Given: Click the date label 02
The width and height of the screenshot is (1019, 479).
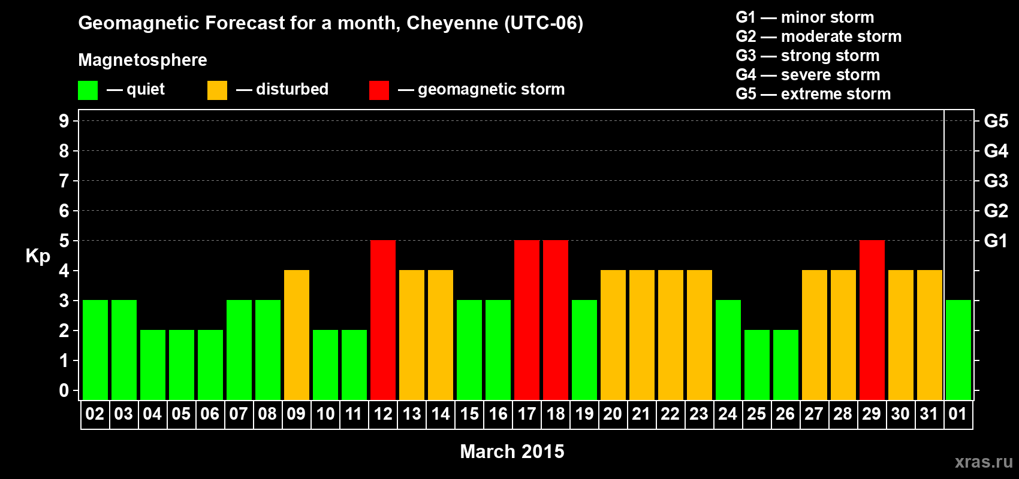Looking at the screenshot, I should click(x=95, y=414).
